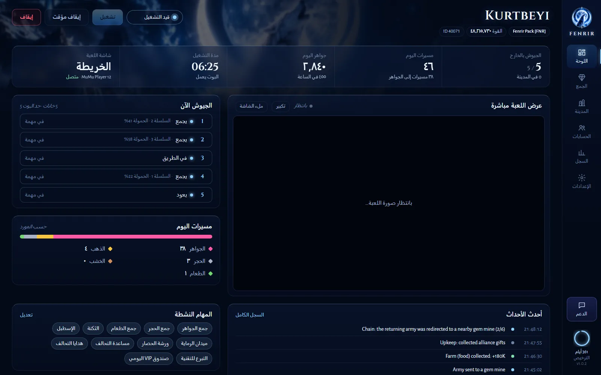The image size is (601, 375).
Task: Toggle the صندوق VIP اليومي task chip
Action: click(x=149, y=358)
